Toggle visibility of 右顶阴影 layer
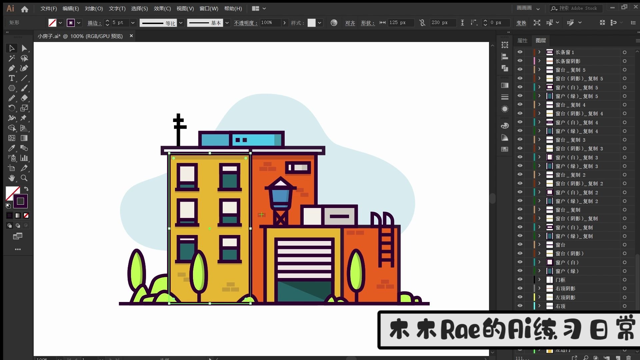640x360 pixels. pyautogui.click(x=520, y=288)
